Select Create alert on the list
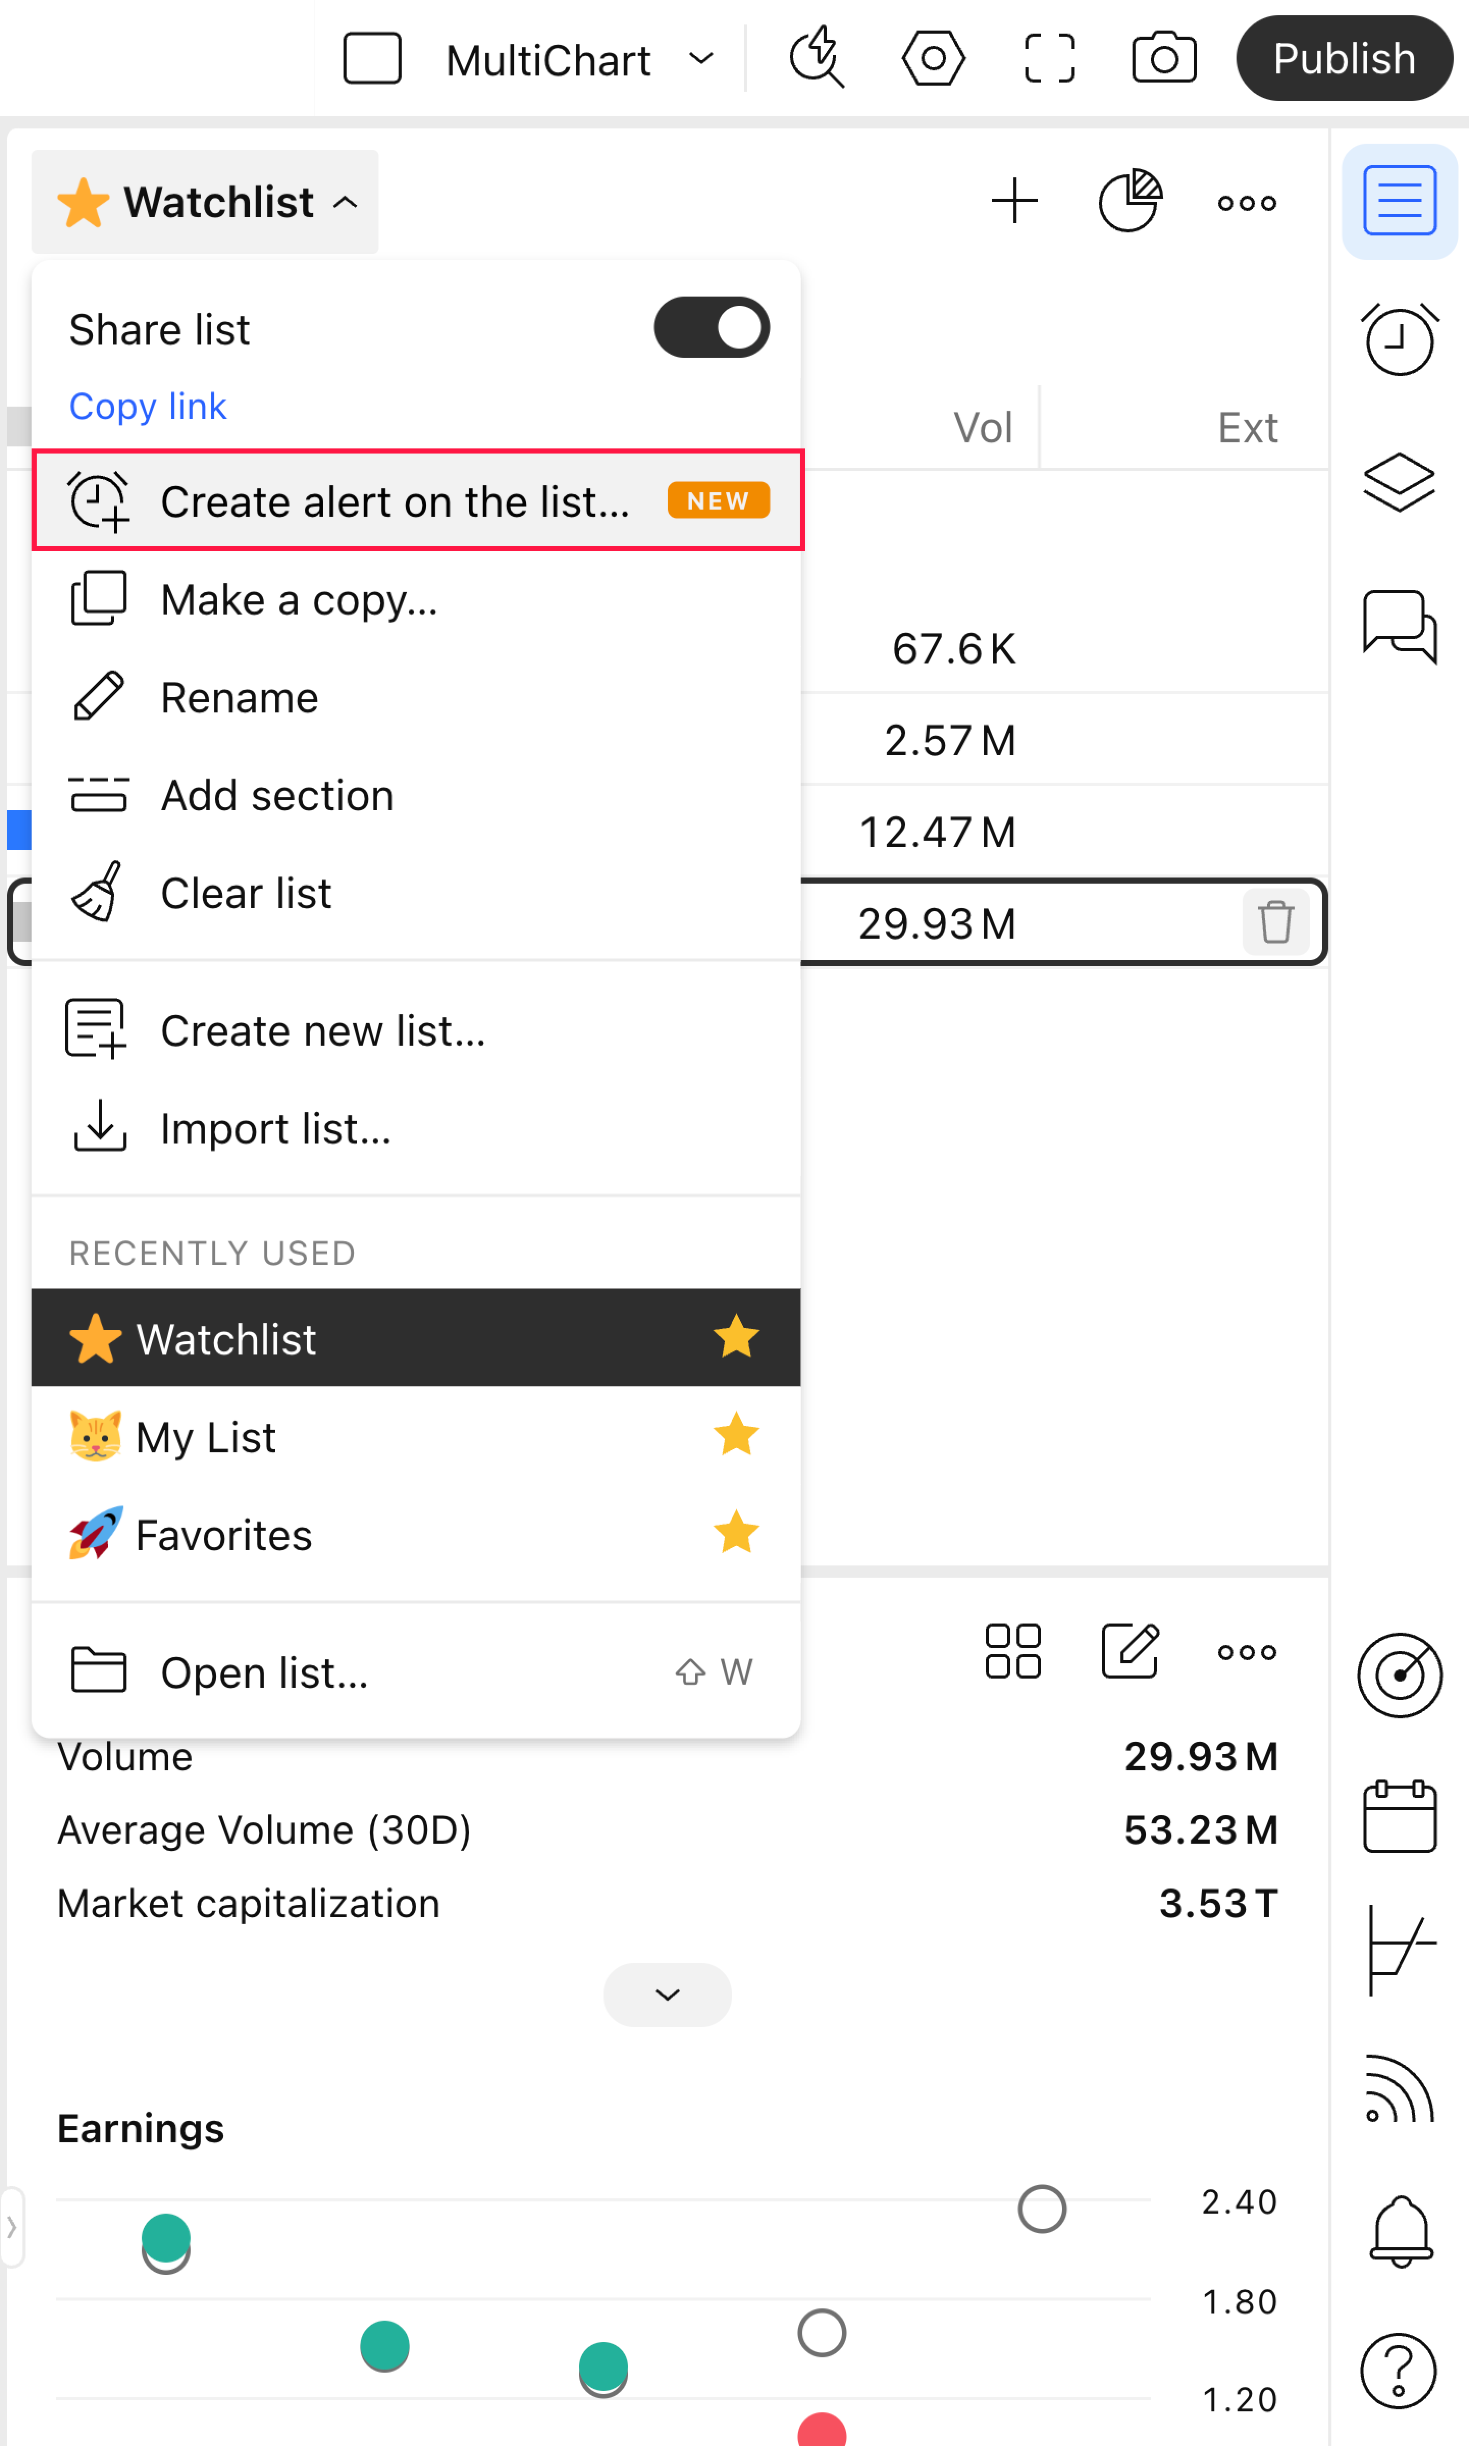 coord(396,501)
